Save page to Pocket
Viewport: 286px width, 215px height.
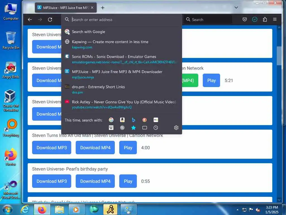(x=245, y=19)
